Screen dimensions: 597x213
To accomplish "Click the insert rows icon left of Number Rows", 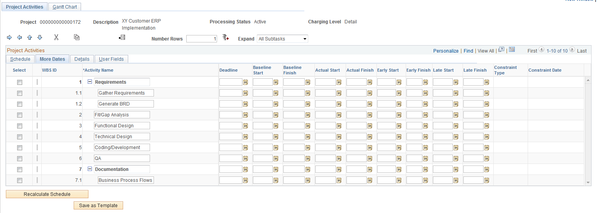I will click(x=122, y=37).
